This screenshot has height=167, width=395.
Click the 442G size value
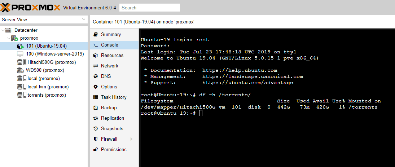[x=284, y=107]
